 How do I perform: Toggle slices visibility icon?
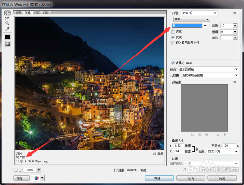(7, 44)
